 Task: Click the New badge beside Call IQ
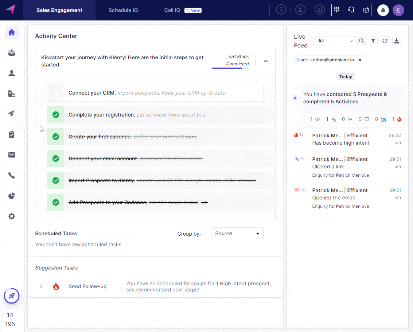pyautogui.click(x=193, y=10)
